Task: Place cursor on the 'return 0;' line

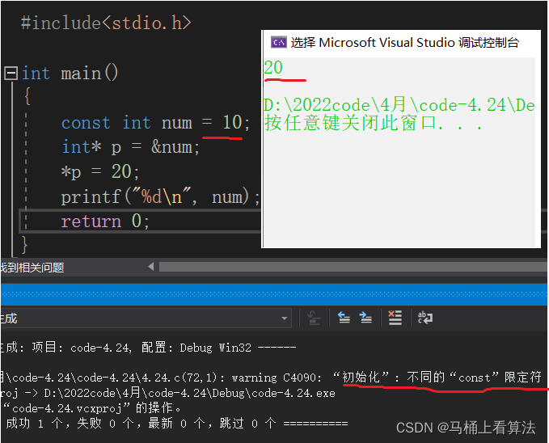Action: [x=105, y=221]
